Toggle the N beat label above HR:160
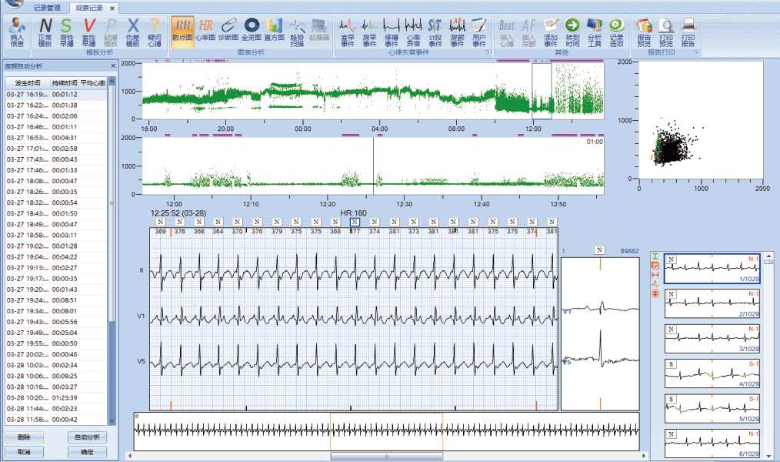Image resolution: width=780 pixels, height=462 pixels. coord(355,222)
